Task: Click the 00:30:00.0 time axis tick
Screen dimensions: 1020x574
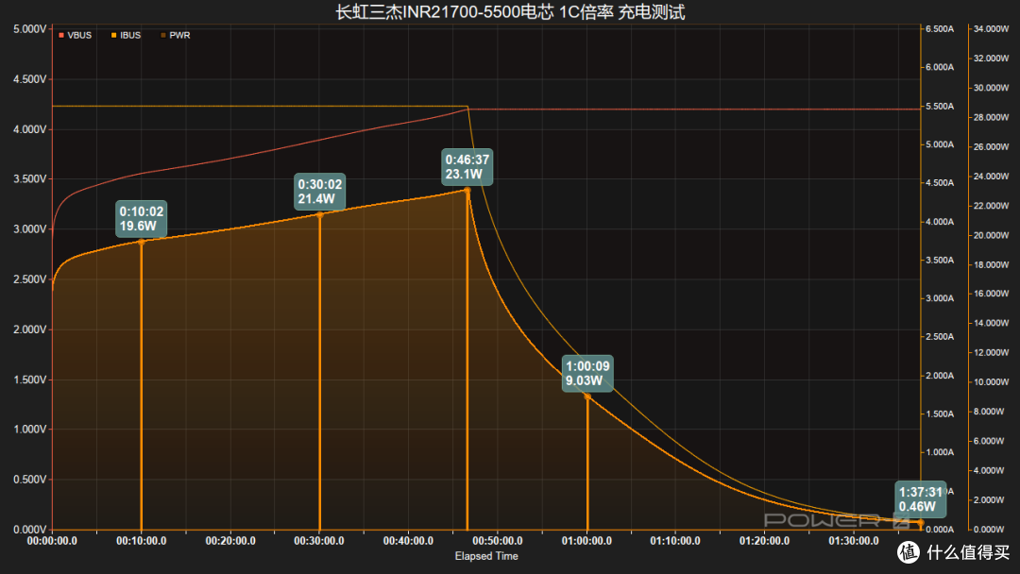Action: [x=319, y=541]
